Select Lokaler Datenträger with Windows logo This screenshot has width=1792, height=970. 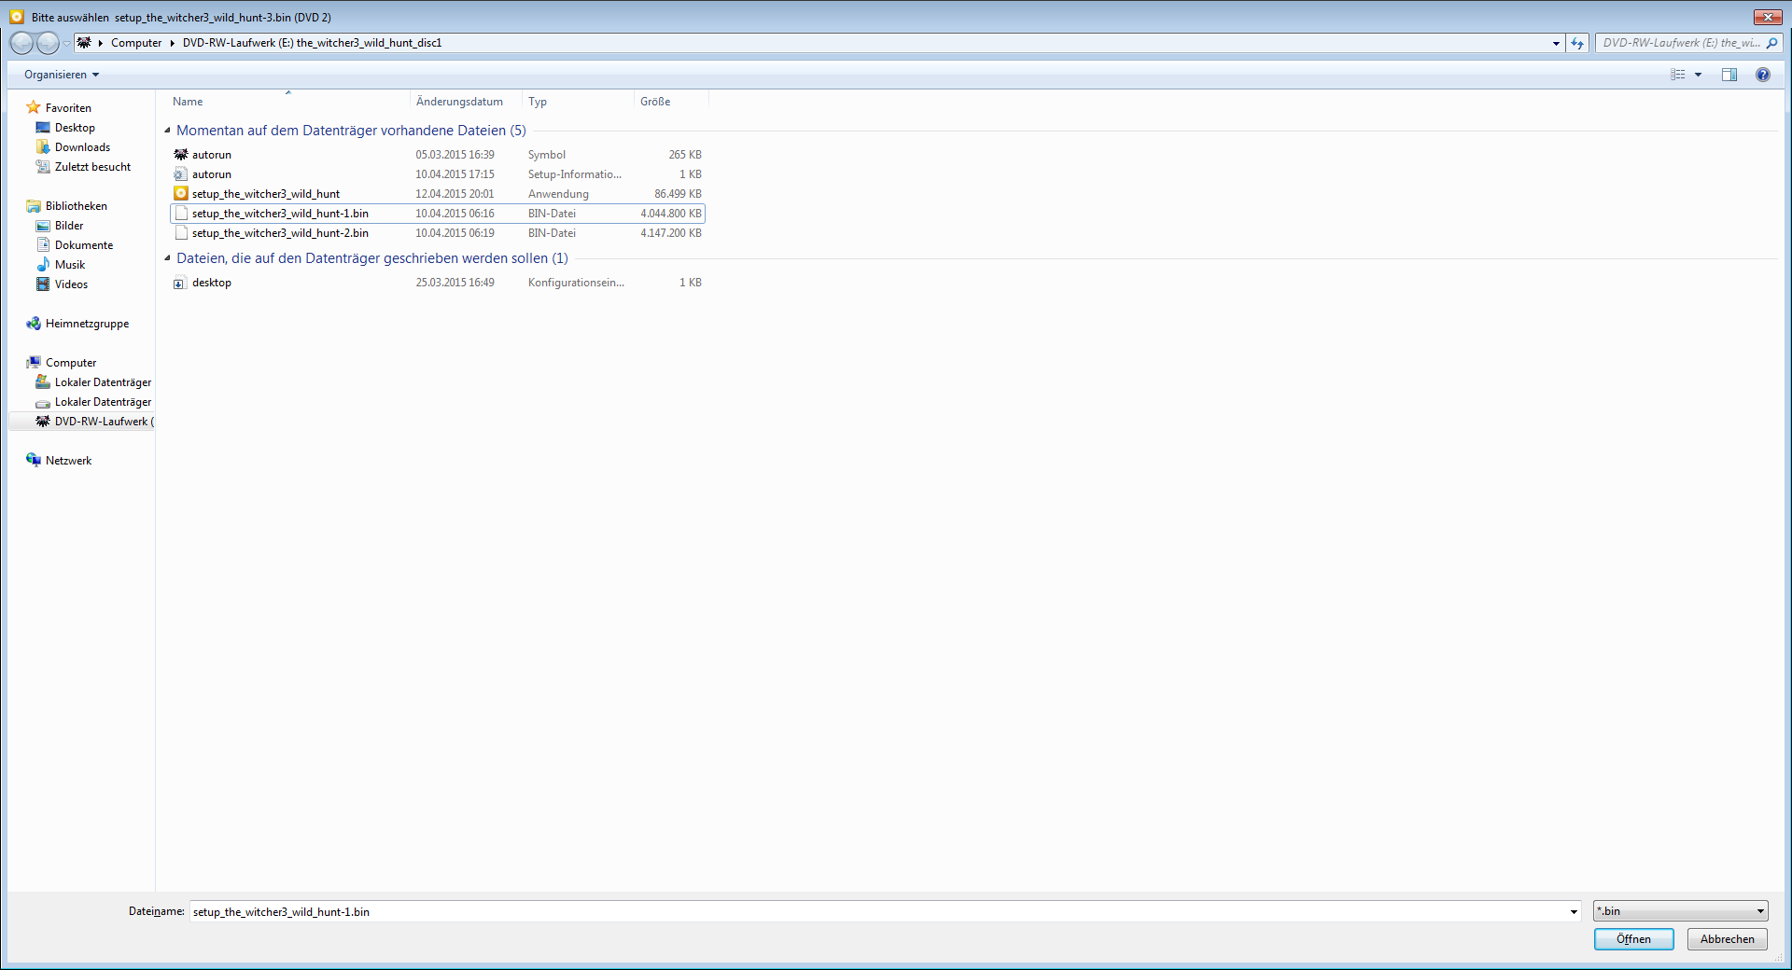click(92, 382)
